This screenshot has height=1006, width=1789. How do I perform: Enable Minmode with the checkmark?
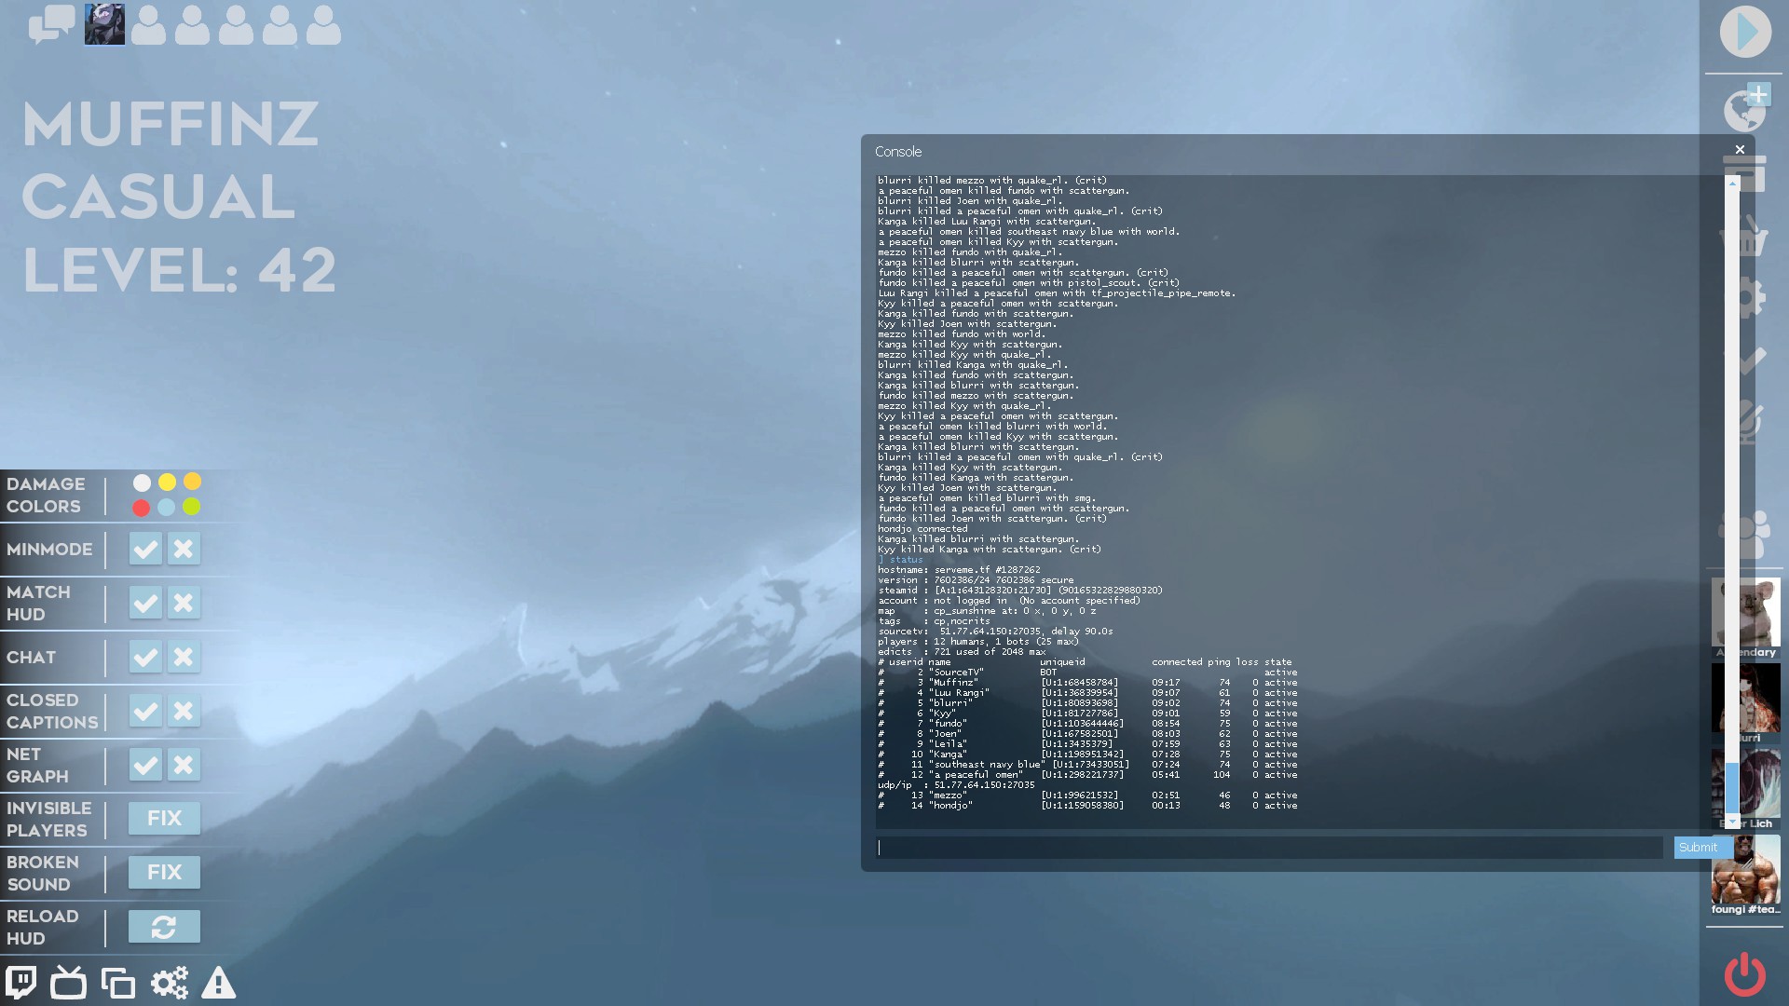(145, 549)
